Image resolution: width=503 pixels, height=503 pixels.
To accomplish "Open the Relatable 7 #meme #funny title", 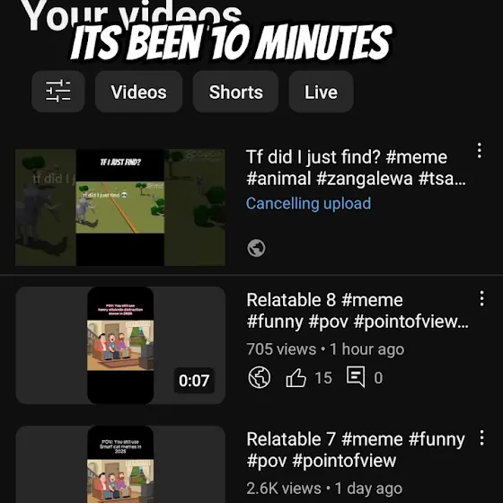I will (x=356, y=450).
